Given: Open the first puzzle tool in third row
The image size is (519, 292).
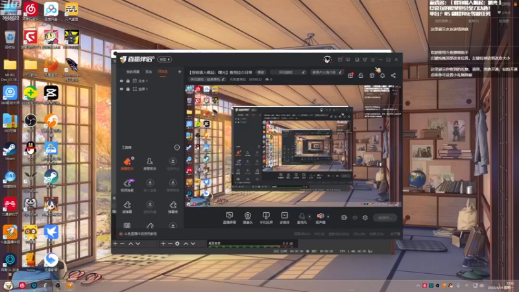Looking at the screenshot, I should click(x=127, y=207).
